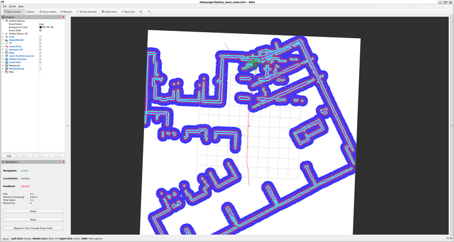Click the Realsense folder icon

7,66
